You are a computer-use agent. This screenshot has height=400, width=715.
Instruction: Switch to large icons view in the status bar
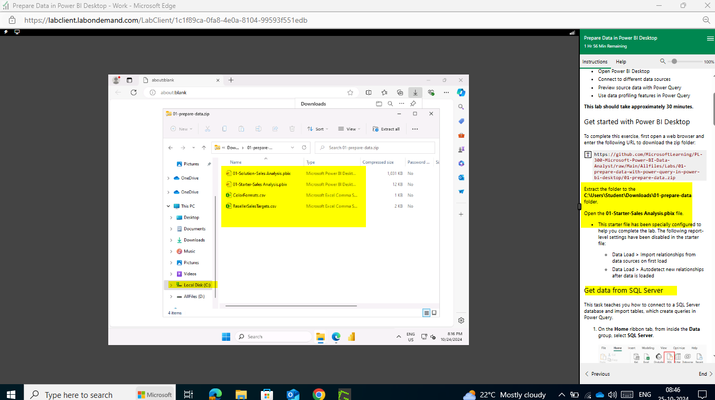tap(434, 313)
